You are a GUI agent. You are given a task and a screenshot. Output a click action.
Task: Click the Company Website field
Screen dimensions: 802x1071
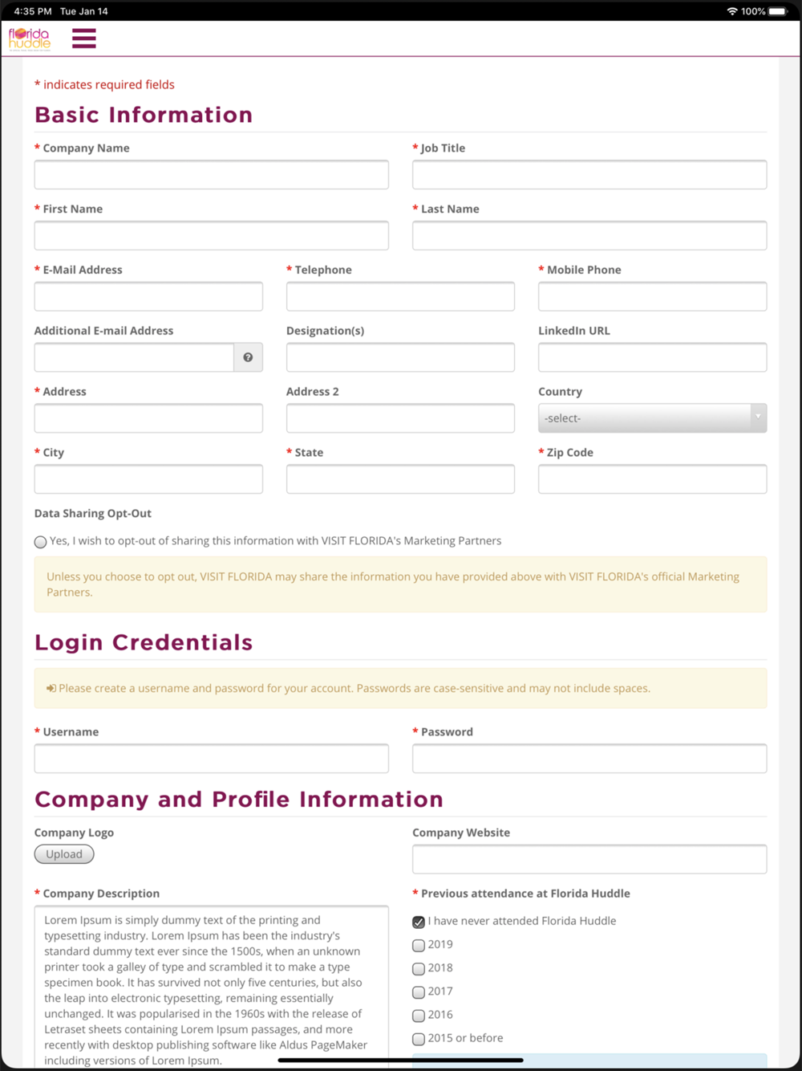(x=589, y=859)
